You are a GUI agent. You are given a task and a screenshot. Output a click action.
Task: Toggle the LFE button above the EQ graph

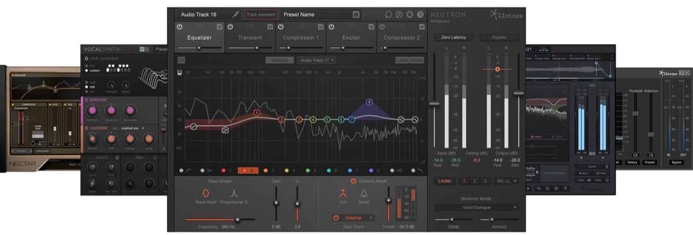[x=181, y=60]
